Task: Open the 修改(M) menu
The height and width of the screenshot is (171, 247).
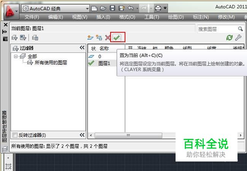Action: [x=226, y=17]
